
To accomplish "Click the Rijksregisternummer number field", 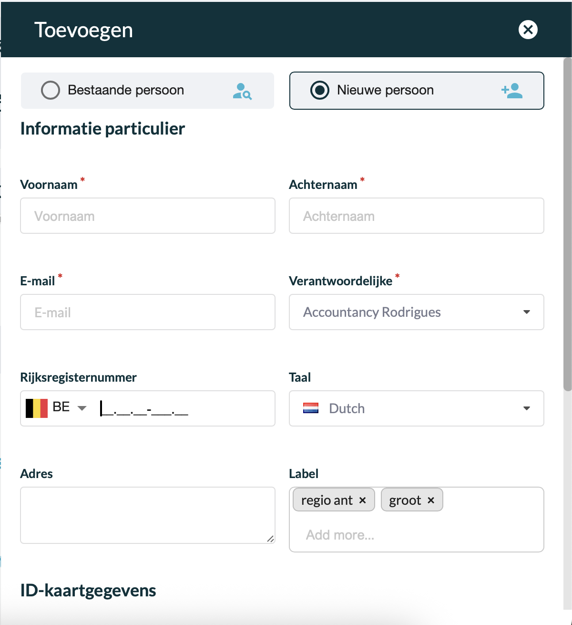I will pos(184,408).
